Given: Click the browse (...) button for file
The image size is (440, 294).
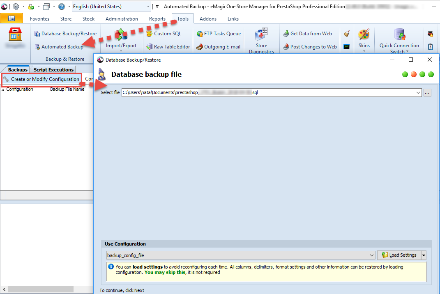Looking at the screenshot, I should pyautogui.click(x=427, y=93).
